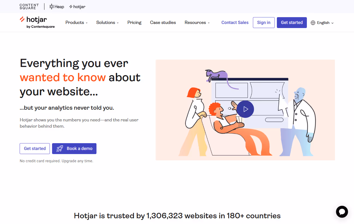Click '...but your analytics never told you.' subheading
Image resolution: width=354 pixels, height=224 pixels.
67,108
